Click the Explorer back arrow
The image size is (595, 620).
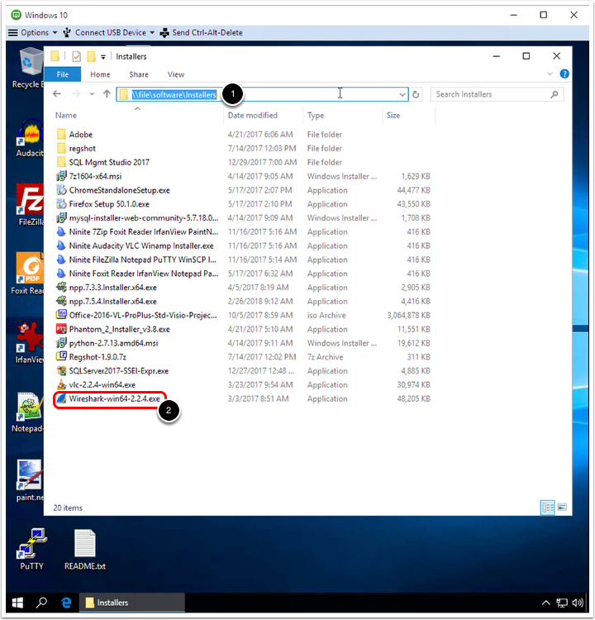click(x=57, y=93)
